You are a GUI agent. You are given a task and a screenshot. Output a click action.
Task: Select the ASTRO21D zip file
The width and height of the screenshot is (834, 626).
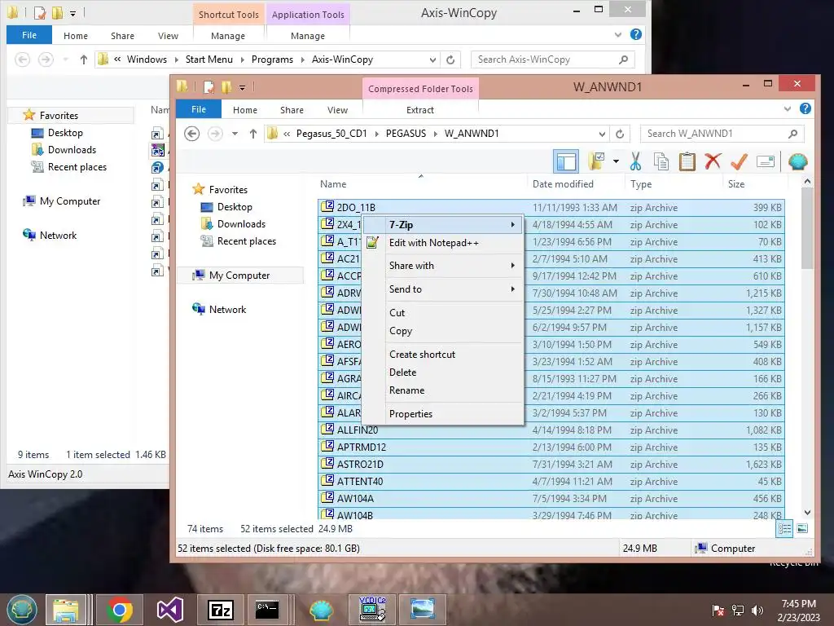click(x=551, y=464)
